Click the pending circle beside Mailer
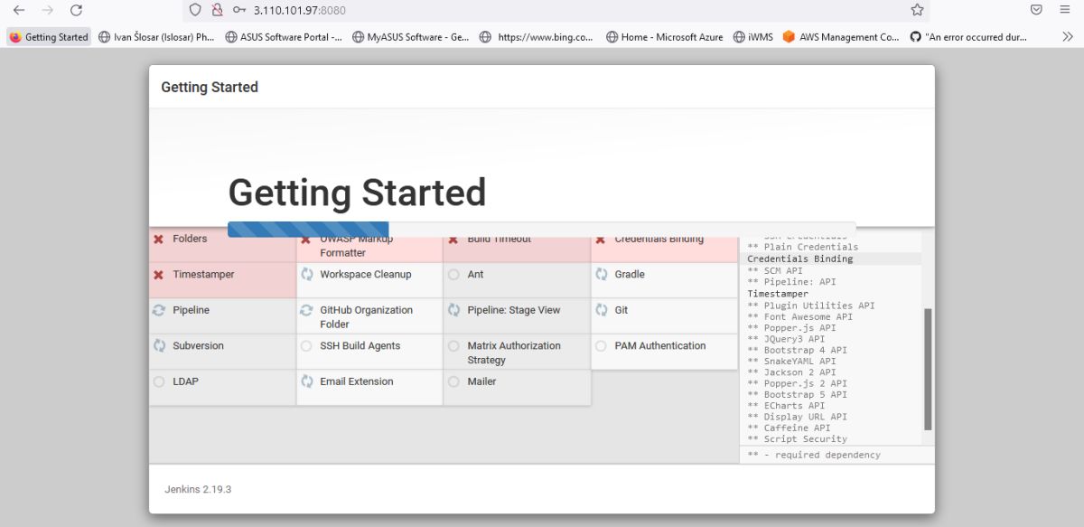This screenshot has width=1084, height=527. 453,381
